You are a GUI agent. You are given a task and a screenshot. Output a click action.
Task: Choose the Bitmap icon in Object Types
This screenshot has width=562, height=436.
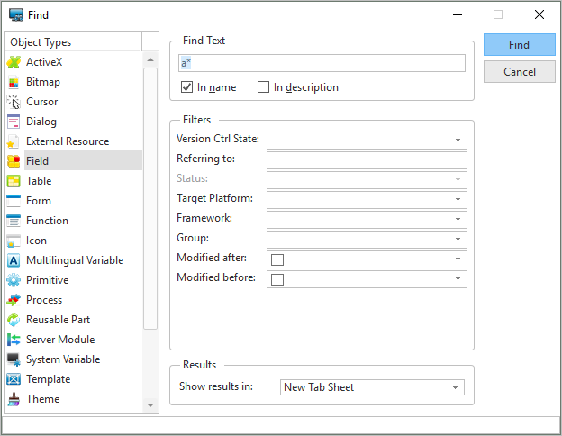(x=14, y=82)
